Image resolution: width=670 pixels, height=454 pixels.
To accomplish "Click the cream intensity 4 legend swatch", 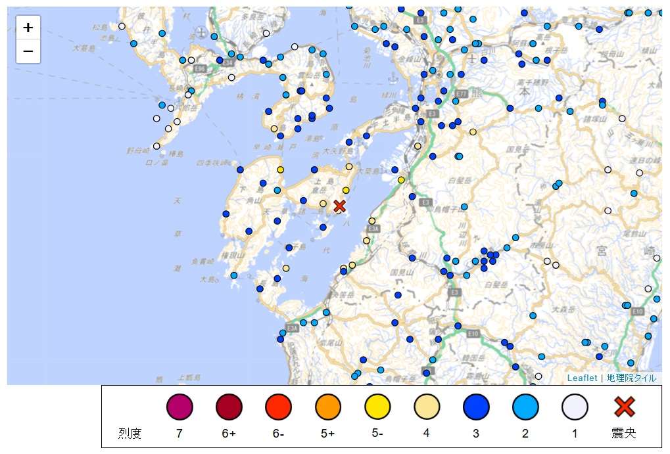I will tap(427, 407).
